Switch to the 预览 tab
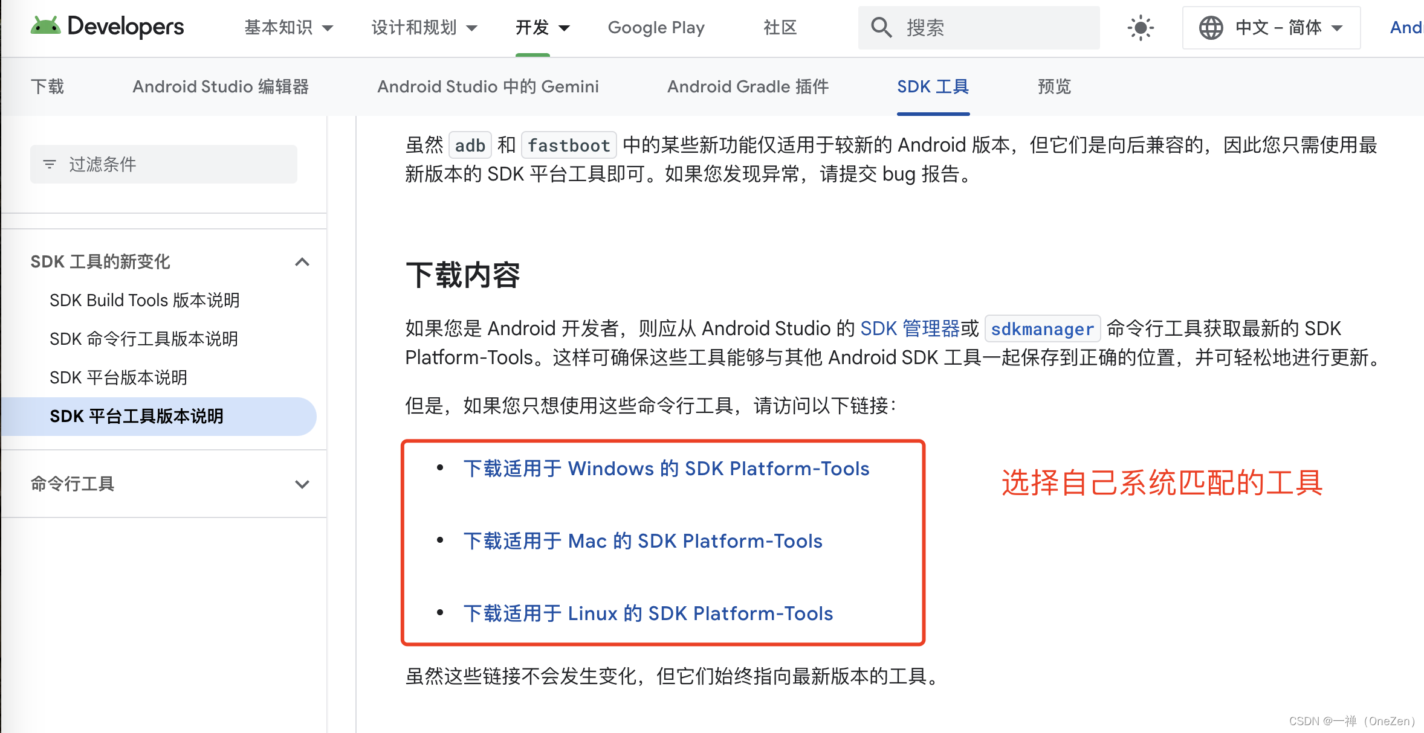This screenshot has height=733, width=1424. click(x=1054, y=87)
